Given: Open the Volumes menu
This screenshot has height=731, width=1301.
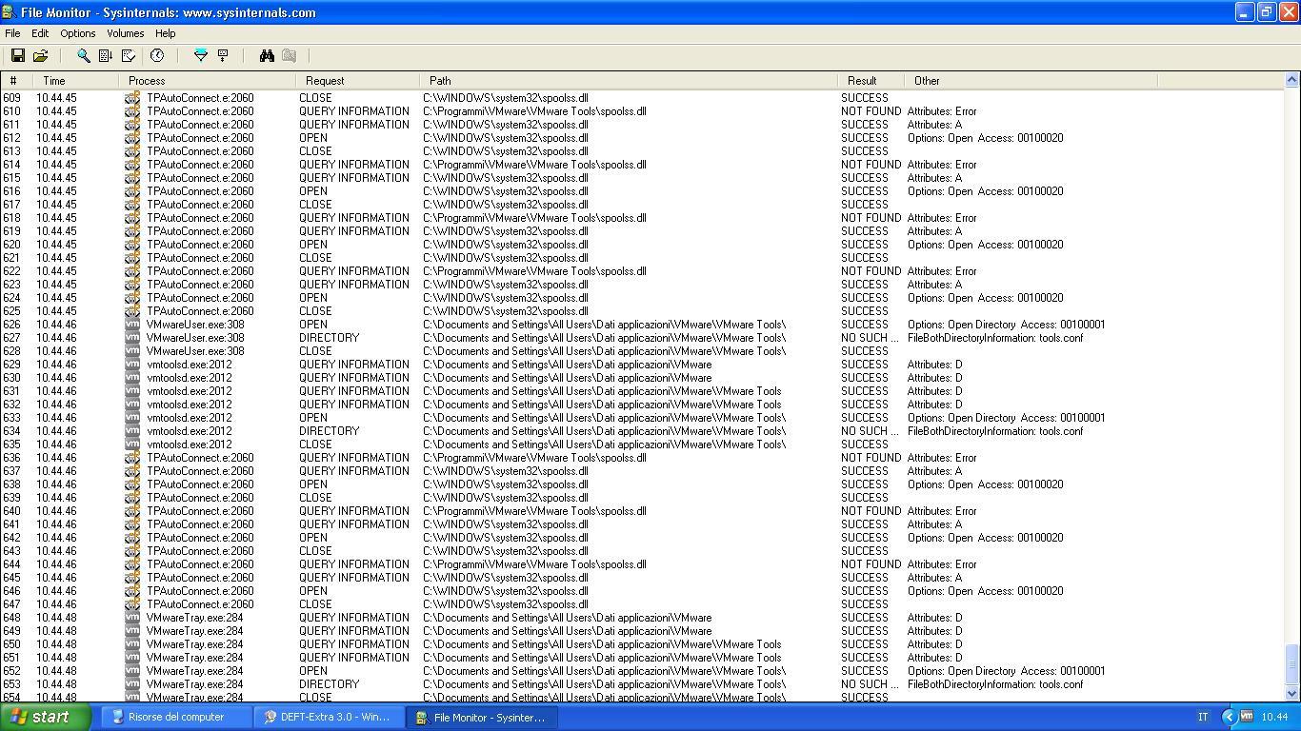Looking at the screenshot, I should (x=125, y=33).
